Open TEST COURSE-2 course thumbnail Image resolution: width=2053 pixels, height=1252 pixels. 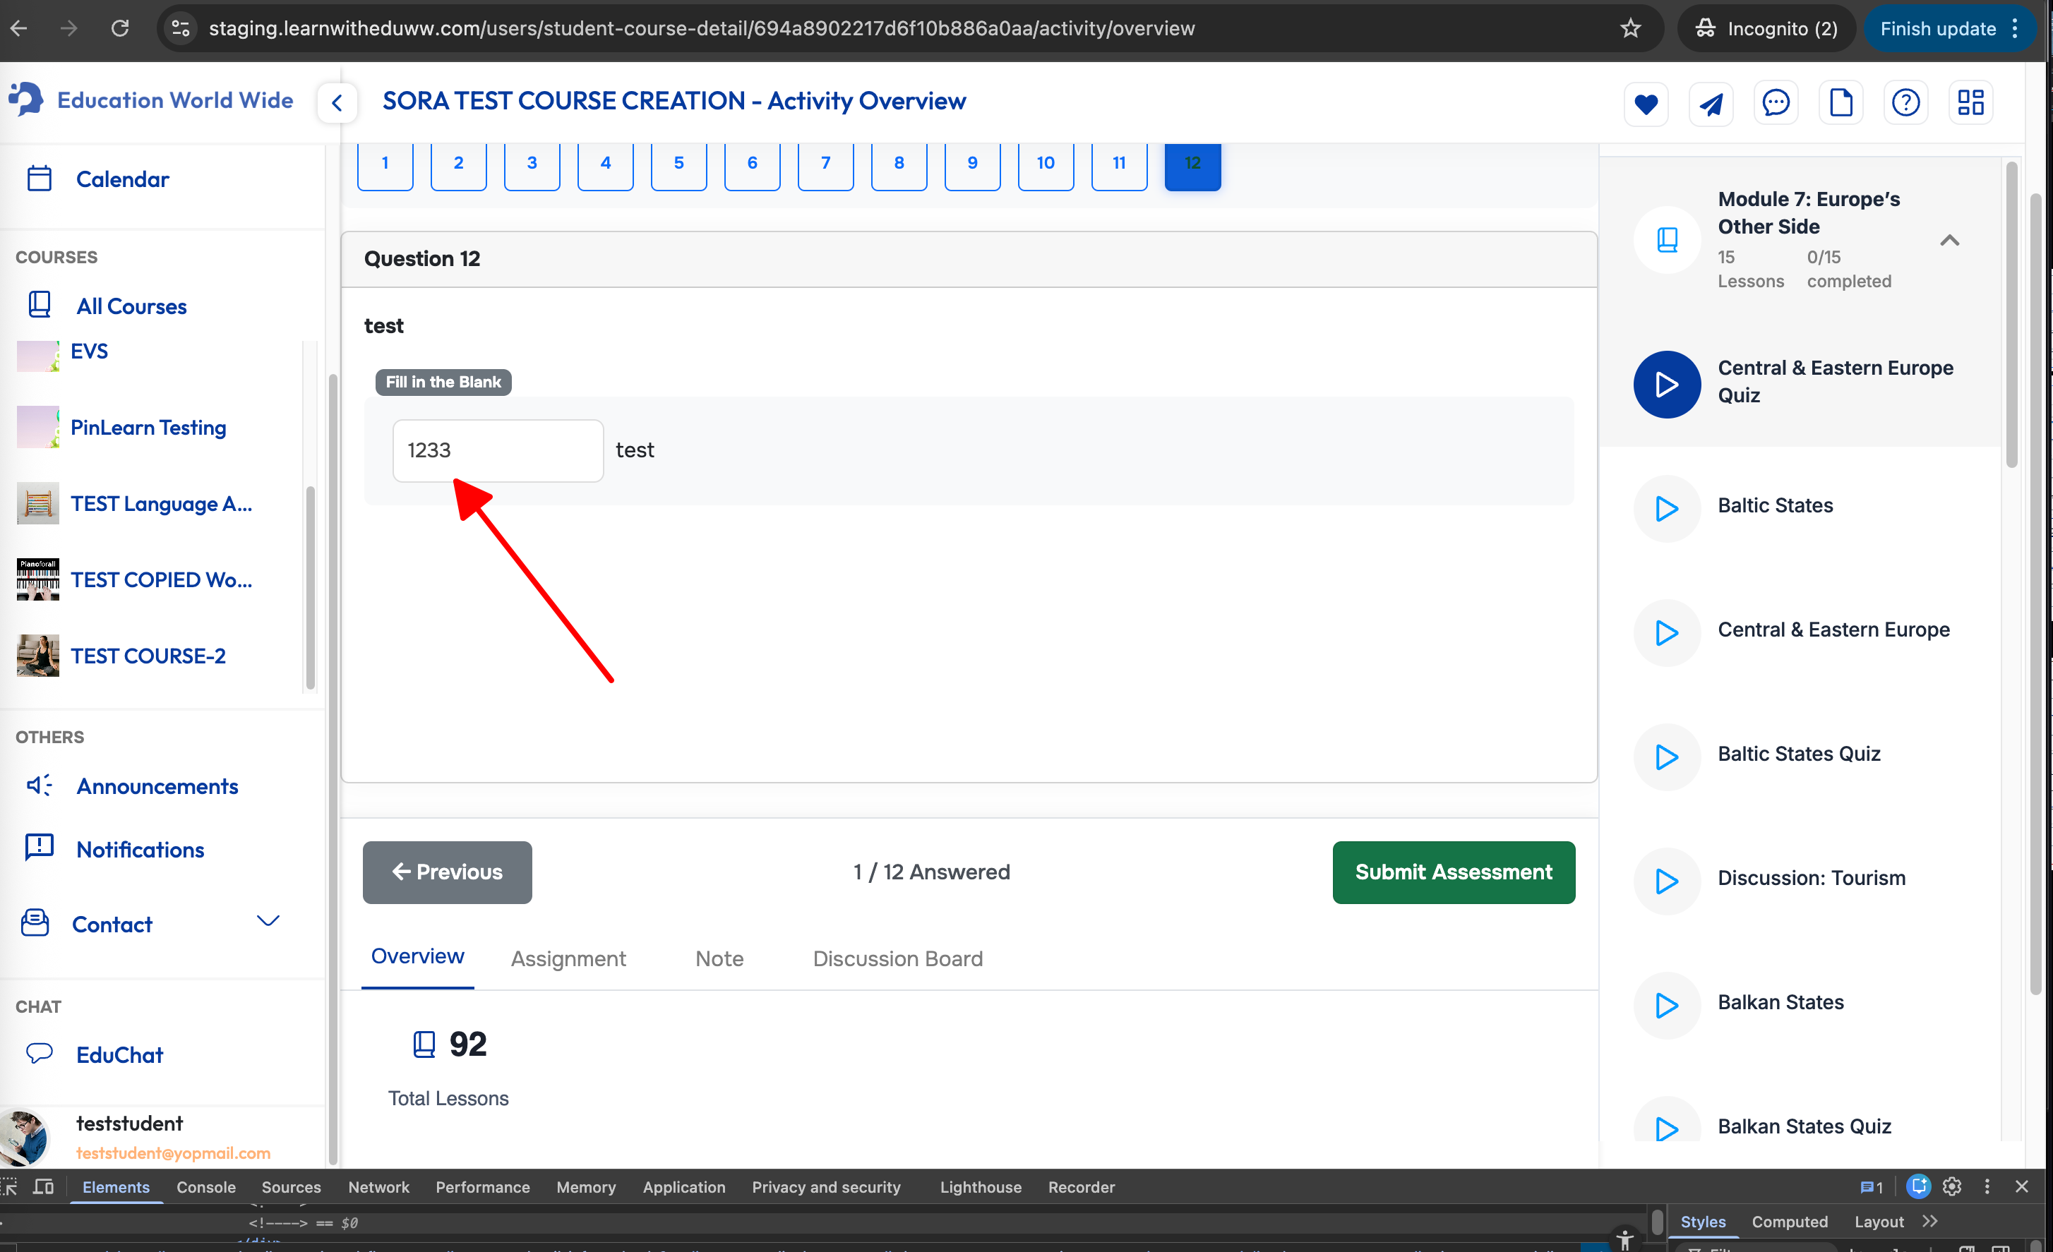point(37,656)
